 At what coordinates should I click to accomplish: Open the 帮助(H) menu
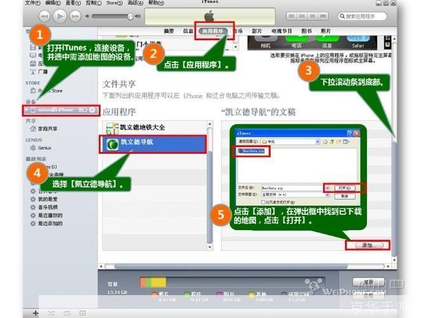tap(156, 3)
